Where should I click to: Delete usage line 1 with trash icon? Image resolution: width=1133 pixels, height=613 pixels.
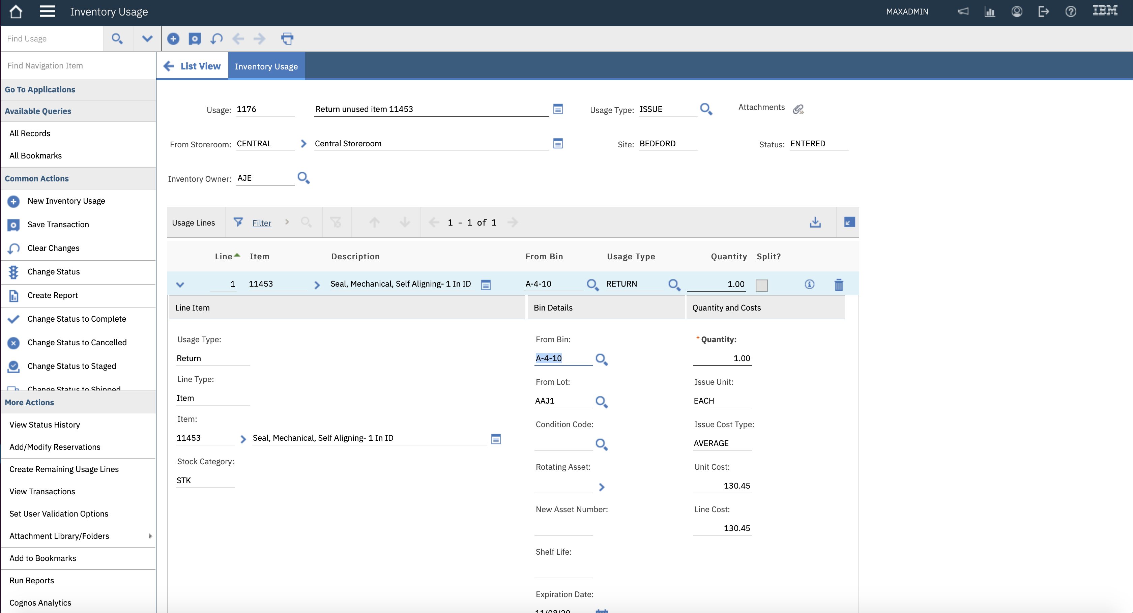pos(839,285)
